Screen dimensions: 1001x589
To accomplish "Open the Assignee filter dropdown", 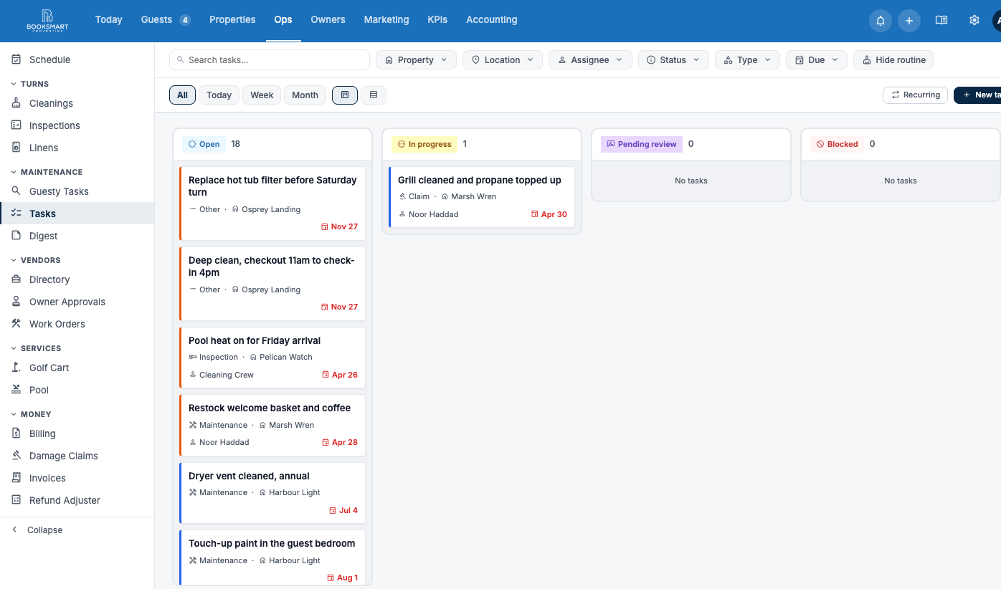I will [x=590, y=60].
